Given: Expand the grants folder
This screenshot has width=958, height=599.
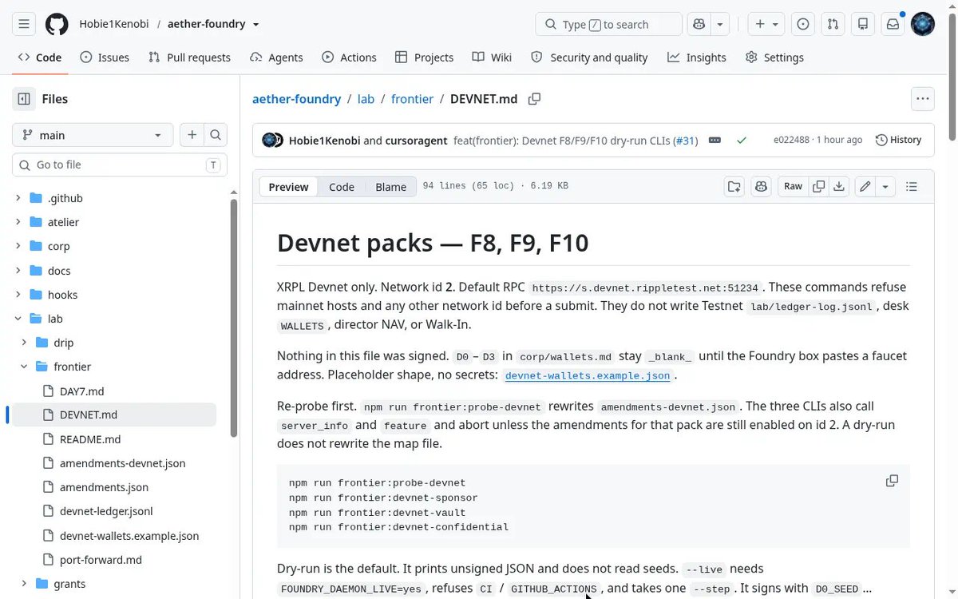Looking at the screenshot, I should coord(24,584).
